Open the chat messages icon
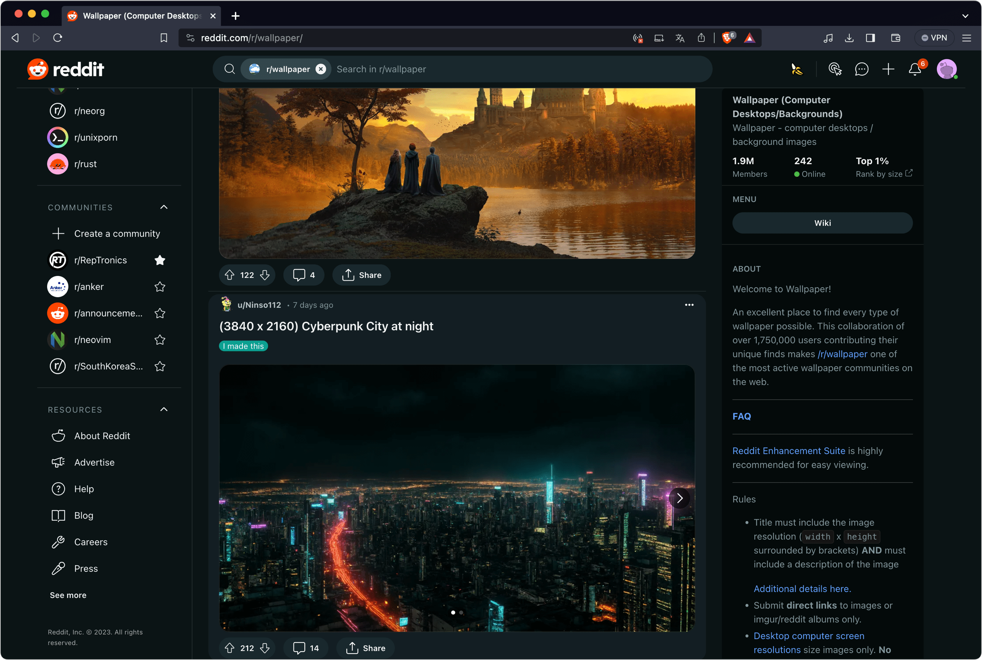This screenshot has width=982, height=660. (x=861, y=69)
